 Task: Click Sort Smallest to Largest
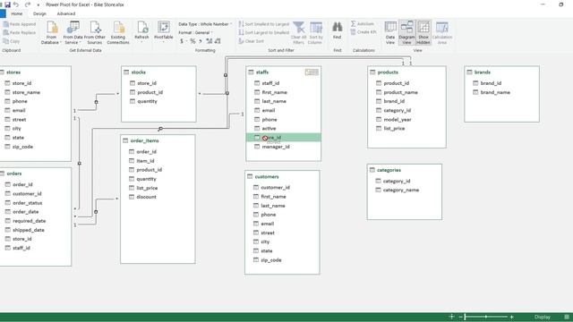[x=264, y=24]
